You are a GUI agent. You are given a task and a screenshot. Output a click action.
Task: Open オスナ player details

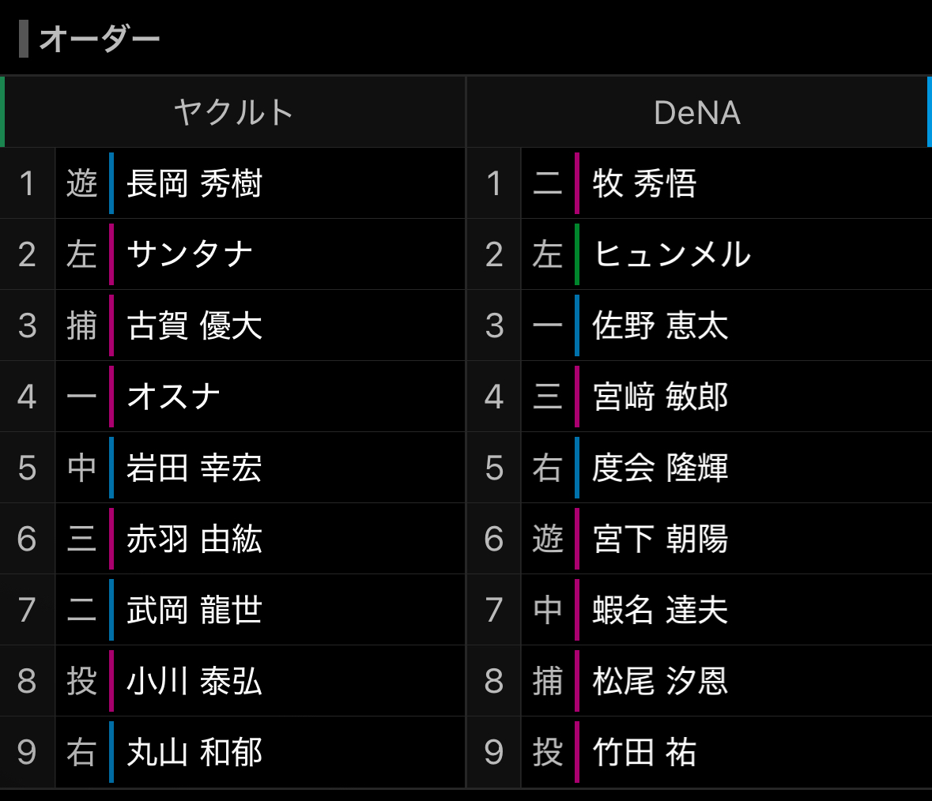tap(174, 397)
